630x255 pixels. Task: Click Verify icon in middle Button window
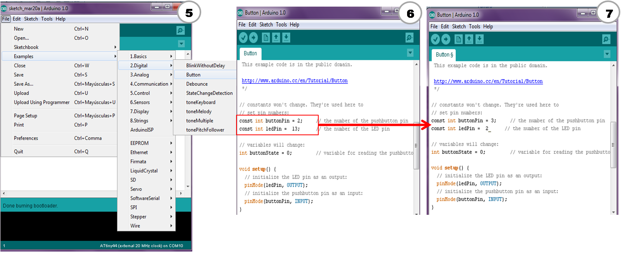pos(243,37)
